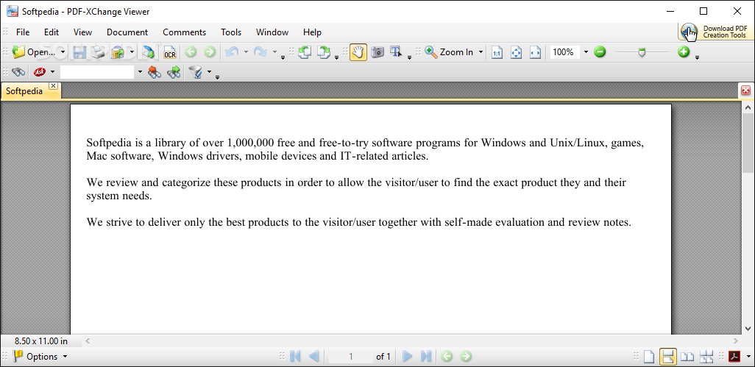Screen dimensions: 755x367
Task: Open the File menu
Action: (x=23, y=32)
